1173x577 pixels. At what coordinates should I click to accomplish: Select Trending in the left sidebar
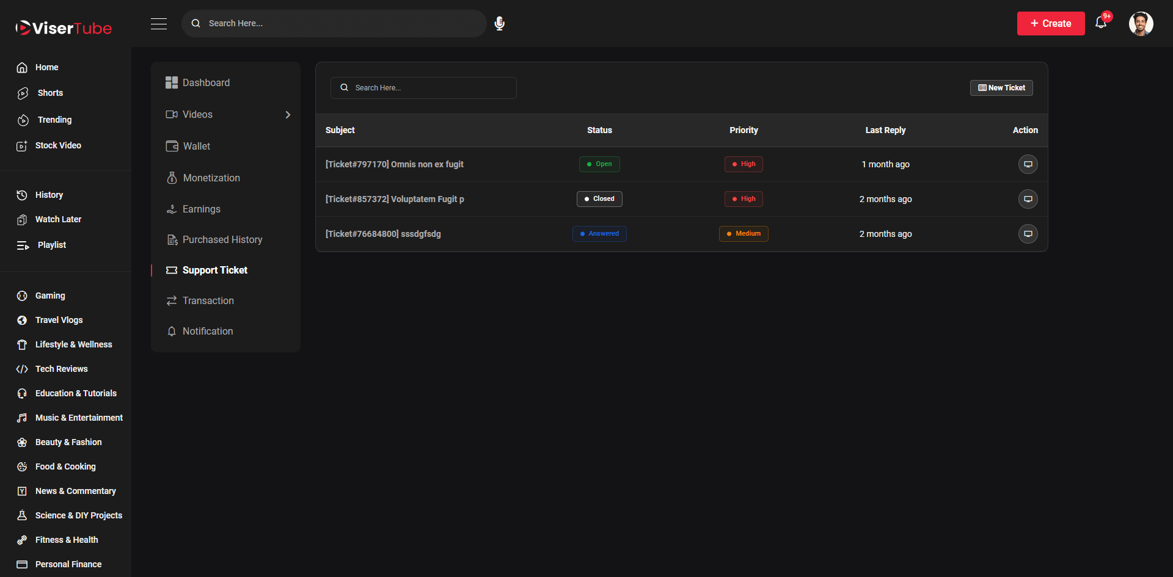coord(54,120)
